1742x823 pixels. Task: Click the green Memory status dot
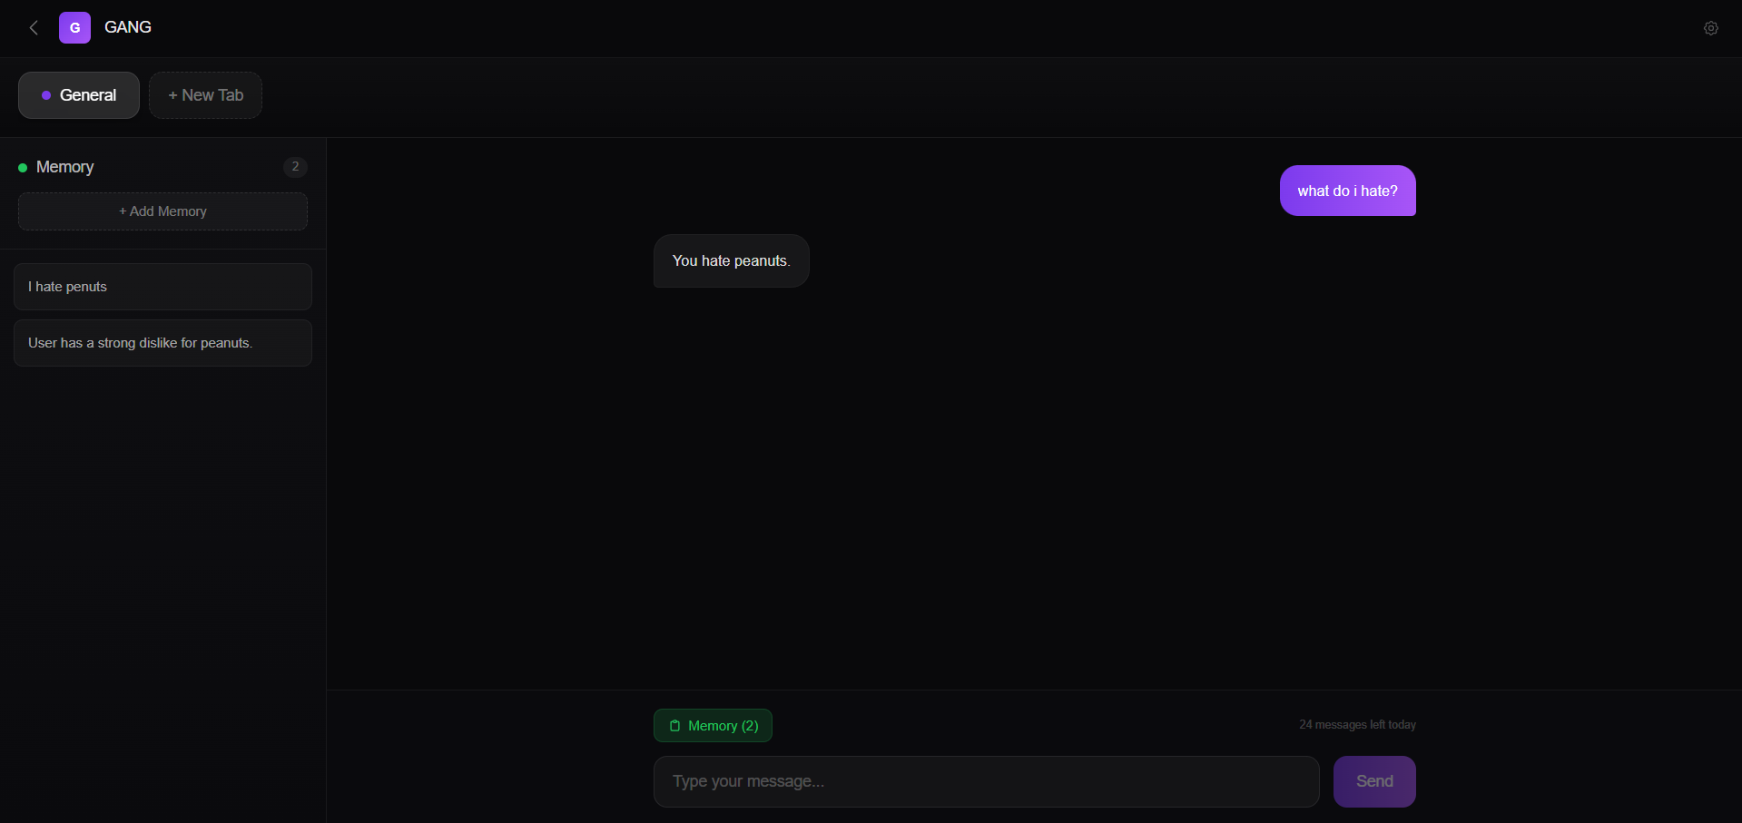point(23,168)
